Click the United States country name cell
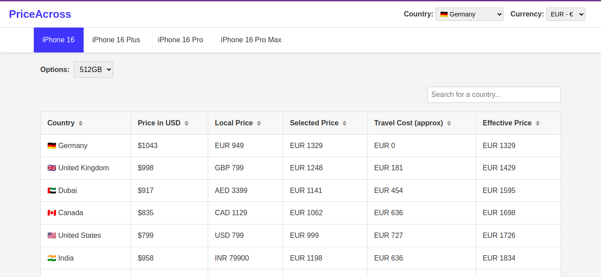This screenshot has height=277, width=601. tap(86, 236)
